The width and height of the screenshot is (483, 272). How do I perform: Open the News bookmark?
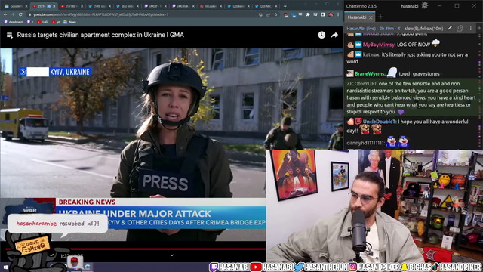tap(69, 22)
